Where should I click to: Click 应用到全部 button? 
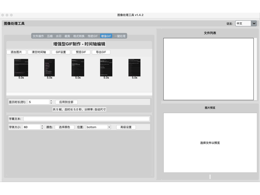coord(66,102)
